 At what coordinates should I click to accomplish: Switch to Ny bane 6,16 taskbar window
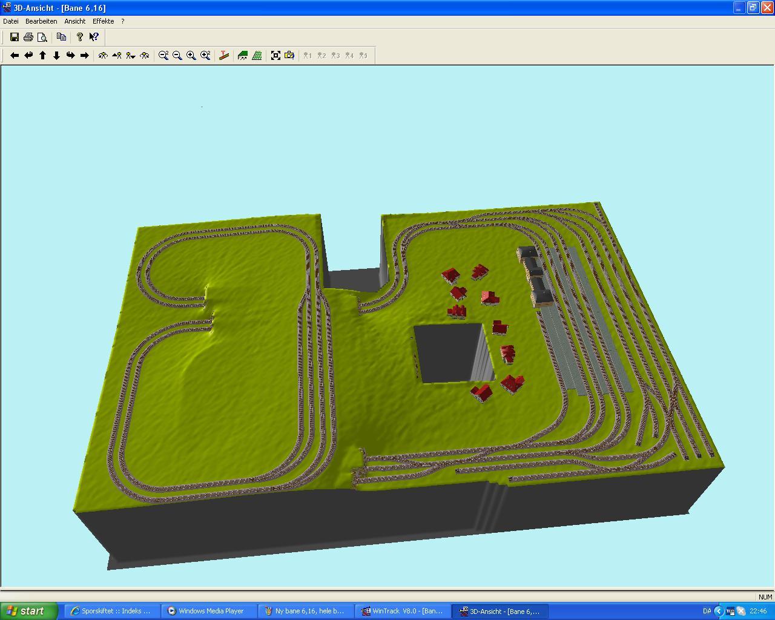coord(306,611)
